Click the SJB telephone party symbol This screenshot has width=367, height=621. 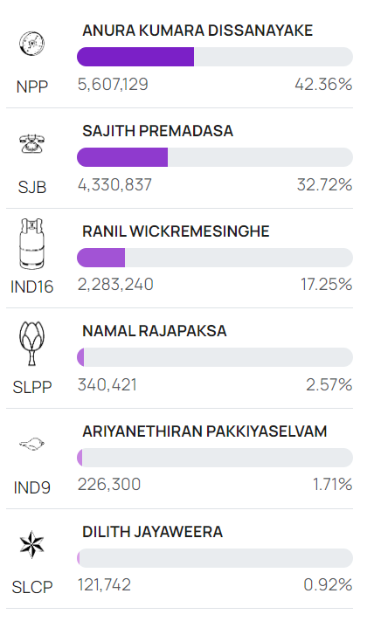(31, 143)
